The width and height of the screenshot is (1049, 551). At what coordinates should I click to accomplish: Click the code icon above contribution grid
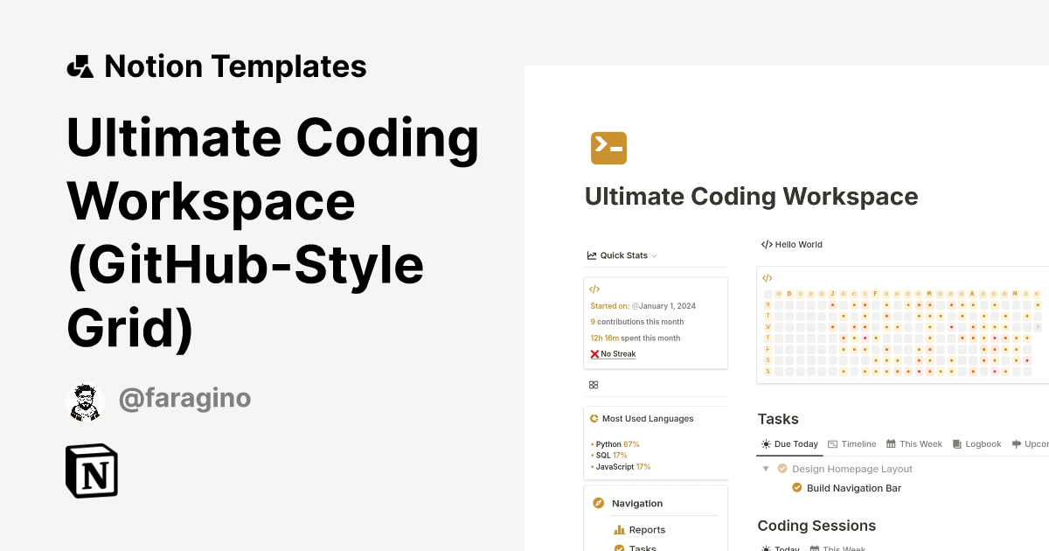tap(768, 278)
